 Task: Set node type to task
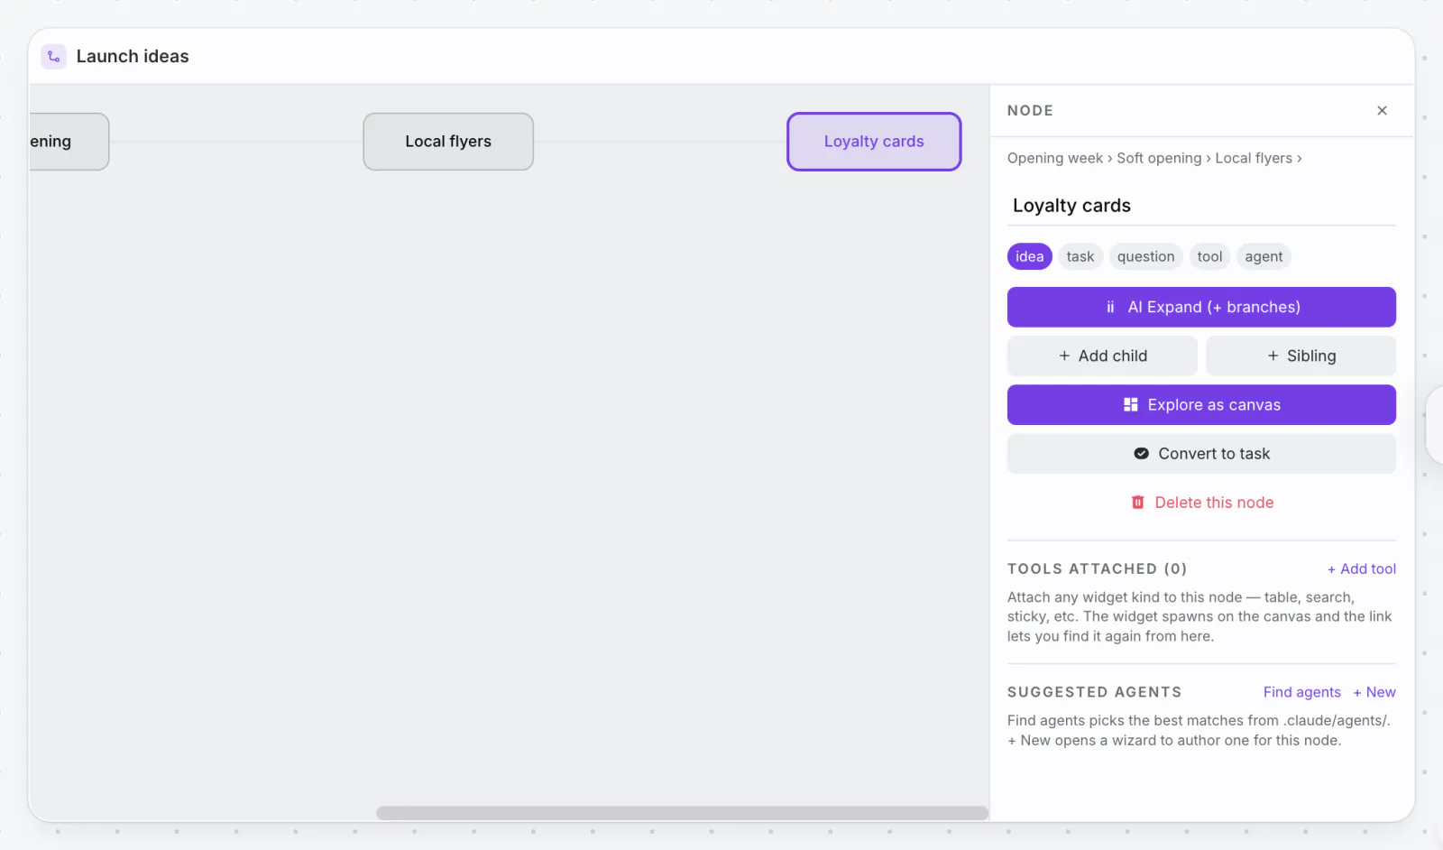[1080, 256]
